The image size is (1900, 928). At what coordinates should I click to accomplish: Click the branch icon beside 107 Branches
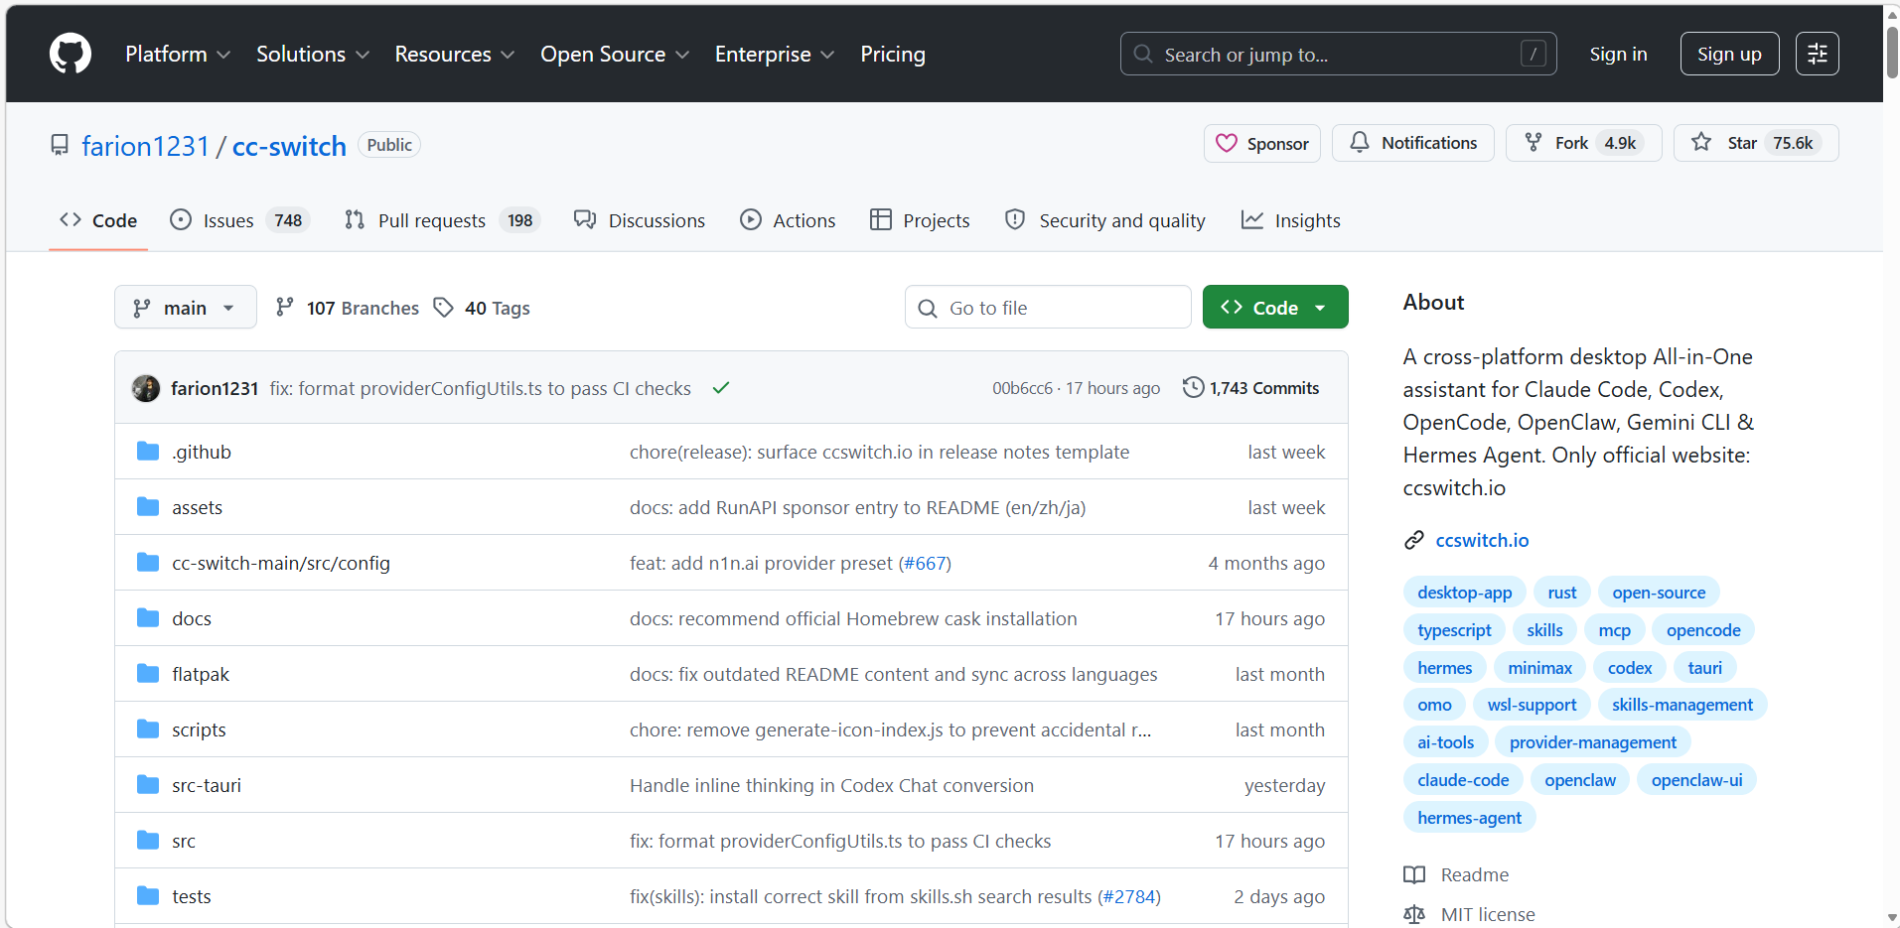coord(285,308)
